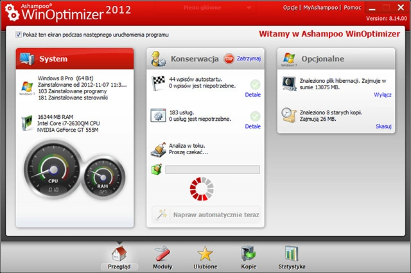Expand the Menu główne dropdown arrow
The height and width of the screenshot is (273, 411).
pos(249,8)
